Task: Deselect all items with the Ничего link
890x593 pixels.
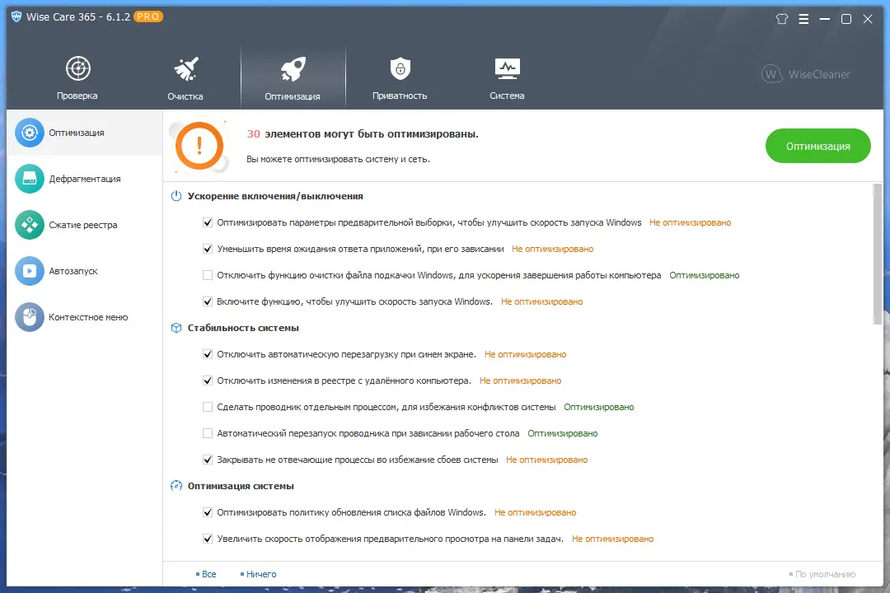Action: [261, 574]
